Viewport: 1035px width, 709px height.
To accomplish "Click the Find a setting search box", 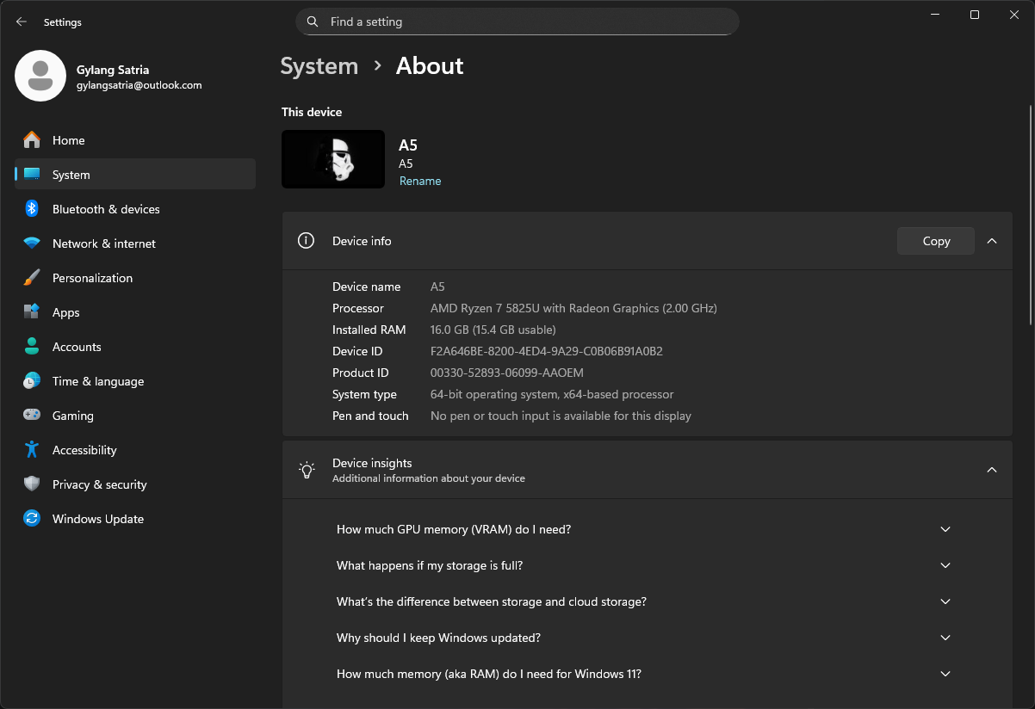I will [517, 22].
